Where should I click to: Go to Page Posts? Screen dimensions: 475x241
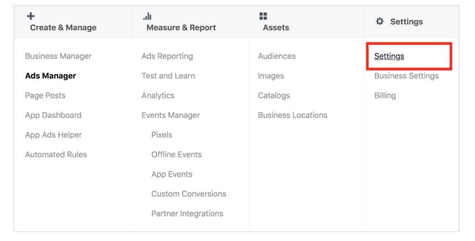45,95
